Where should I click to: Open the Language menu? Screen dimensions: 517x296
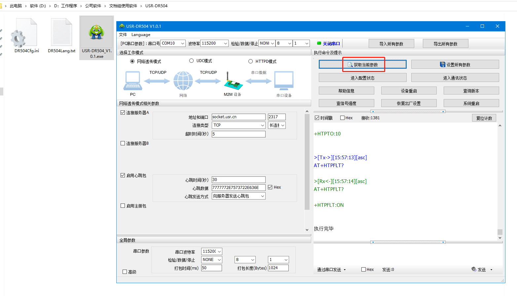tap(141, 35)
